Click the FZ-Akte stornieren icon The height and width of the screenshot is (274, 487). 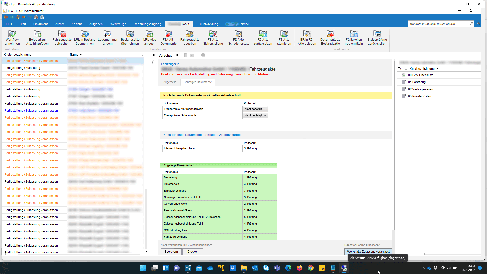284,34
